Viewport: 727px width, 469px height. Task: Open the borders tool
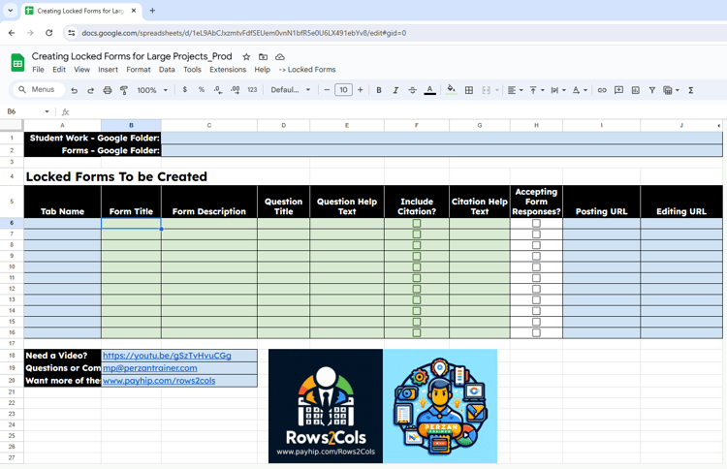469,90
